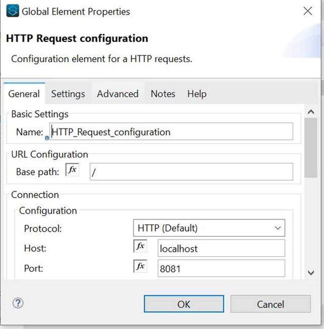Open the Help tab
This screenshot has width=324, height=329.
(x=197, y=94)
